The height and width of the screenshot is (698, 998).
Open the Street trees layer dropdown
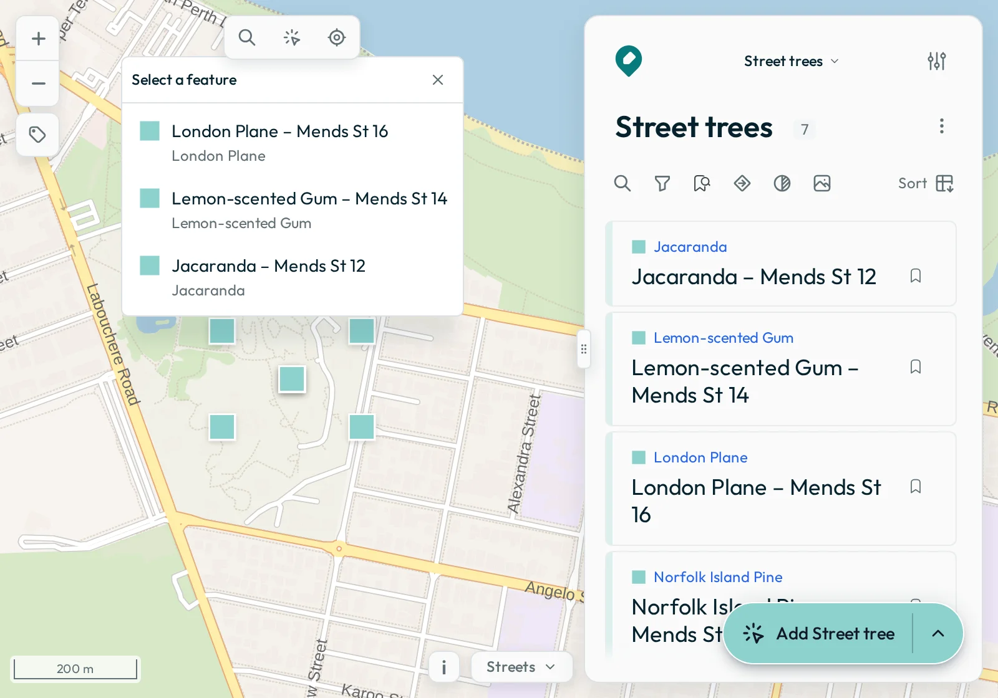click(791, 61)
